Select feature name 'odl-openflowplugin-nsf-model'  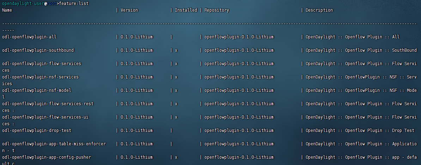[x=37, y=90]
